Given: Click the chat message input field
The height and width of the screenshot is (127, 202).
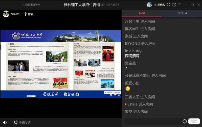Looking at the screenshot, I should click(x=153, y=121).
